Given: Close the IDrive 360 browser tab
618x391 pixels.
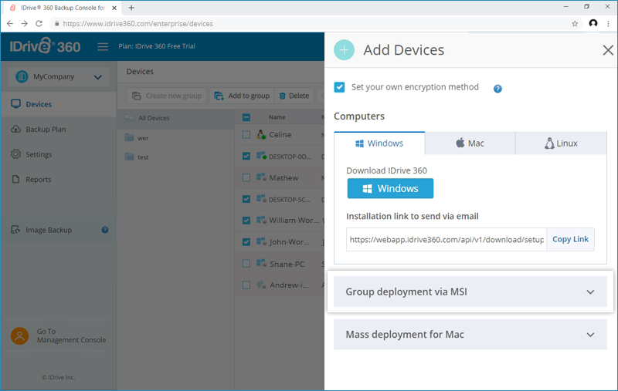Looking at the screenshot, I should coord(114,8).
